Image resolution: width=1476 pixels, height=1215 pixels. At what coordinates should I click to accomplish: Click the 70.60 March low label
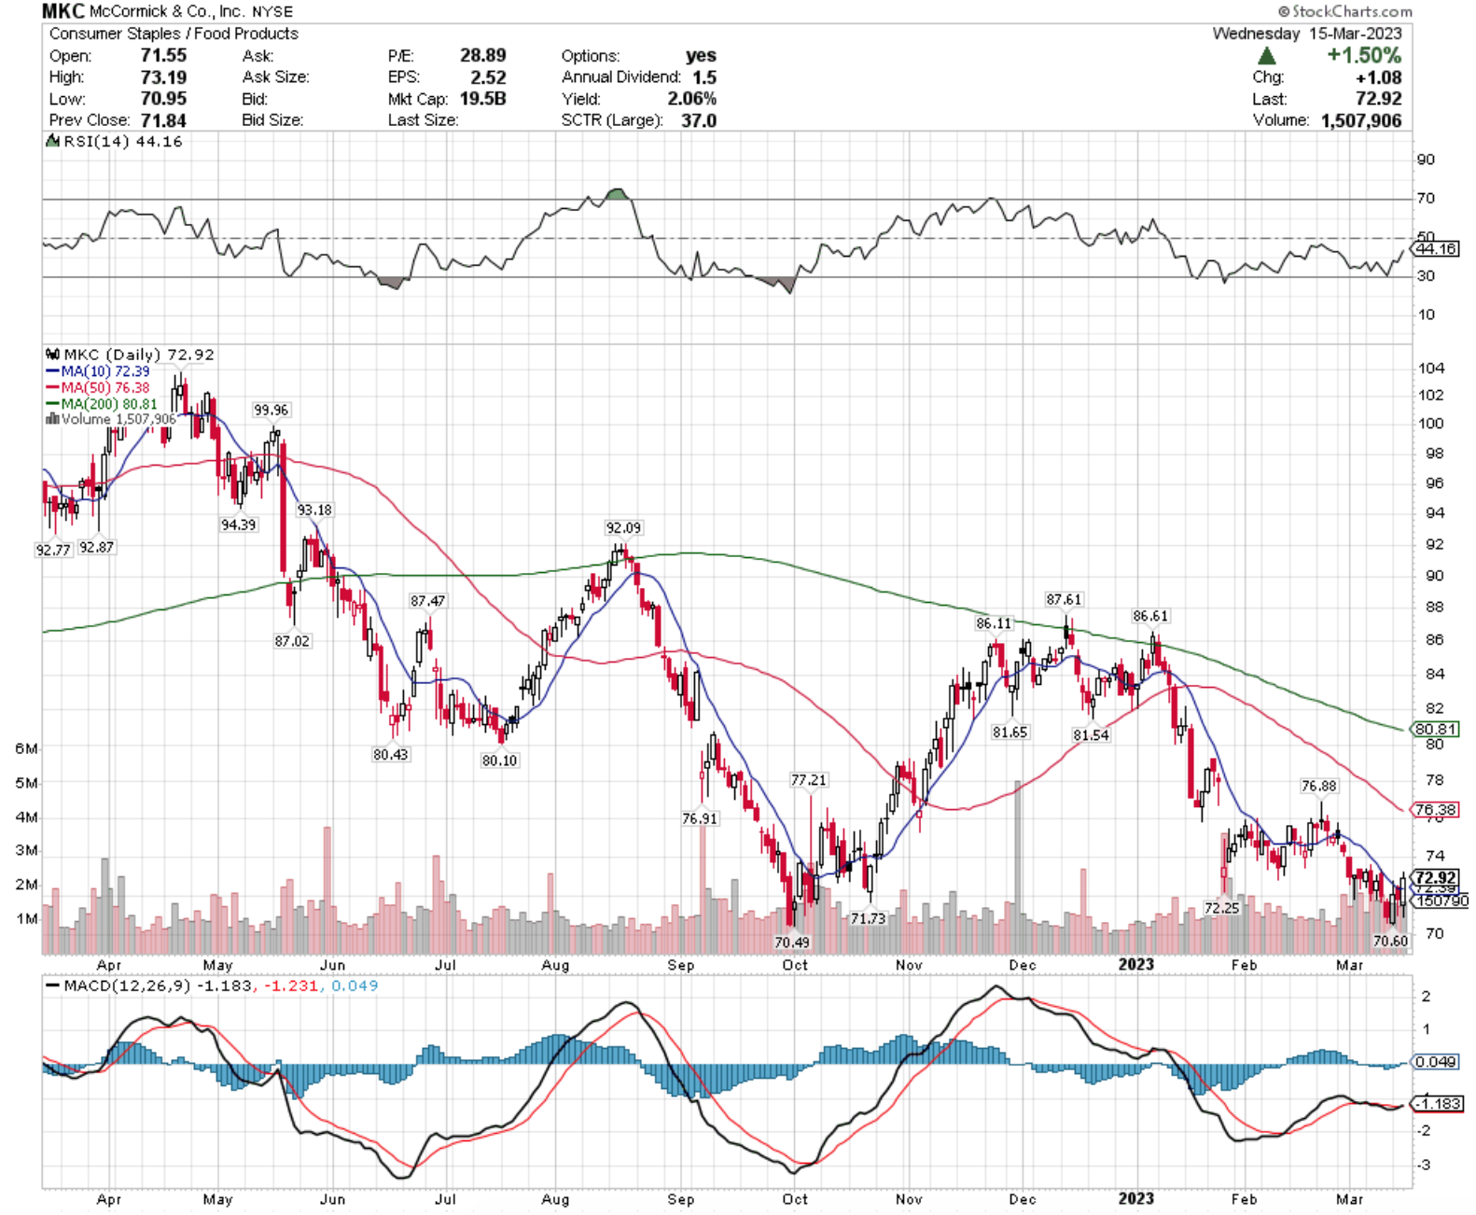[1390, 942]
